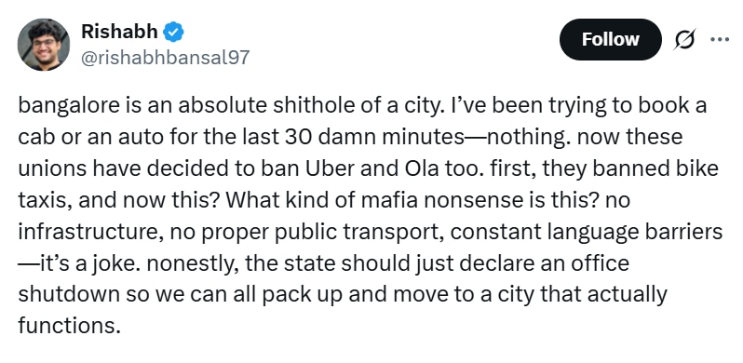This screenshot has width=743, height=363.
Task: Click the word 'Uber' in the tweet
Action: click(331, 169)
